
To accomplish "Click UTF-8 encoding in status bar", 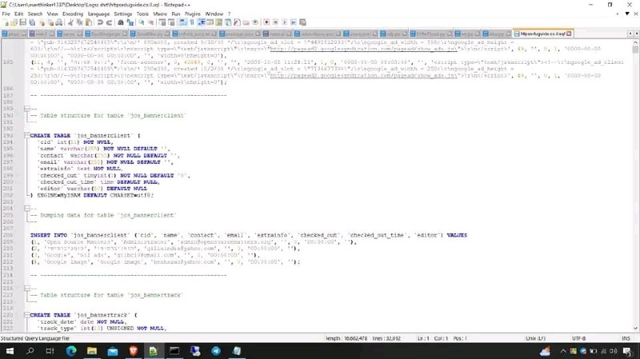I will coord(578,338).
